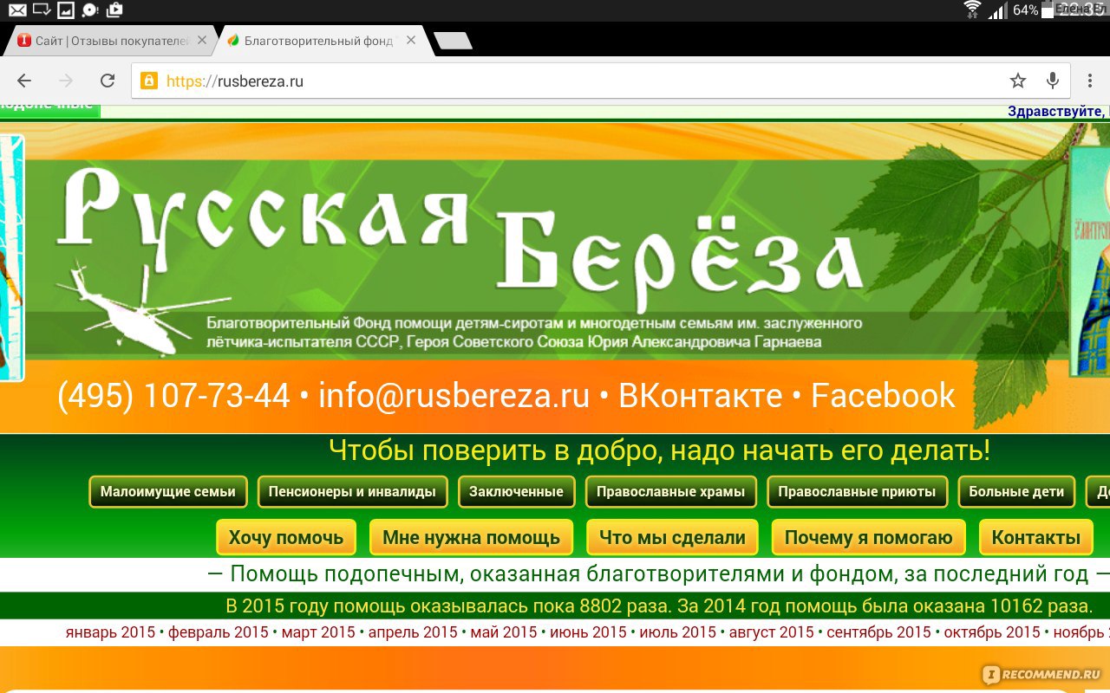Open the 'Заключенные' category
The image size is (1110, 693).
point(516,492)
